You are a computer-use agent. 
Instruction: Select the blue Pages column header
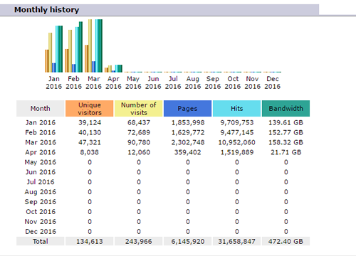[x=187, y=109]
